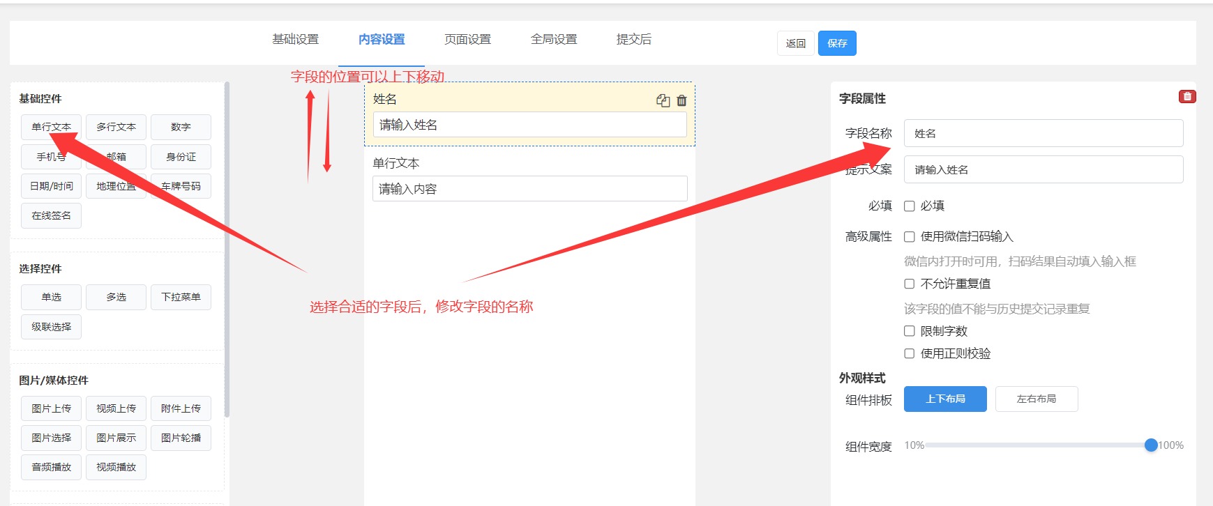Open the 全局设置 tab
Image resolution: width=1213 pixels, height=506 pixels.
click(554, 40)
